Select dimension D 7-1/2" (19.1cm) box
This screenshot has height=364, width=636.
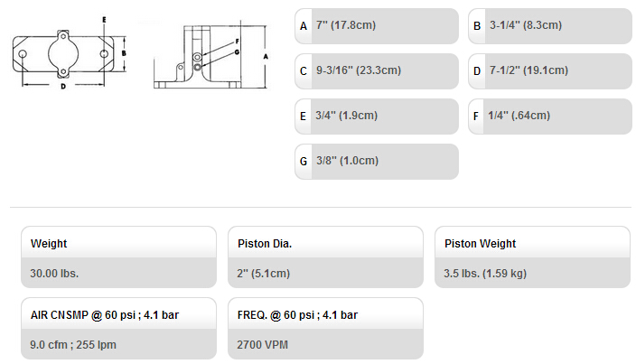pos(550,71)
